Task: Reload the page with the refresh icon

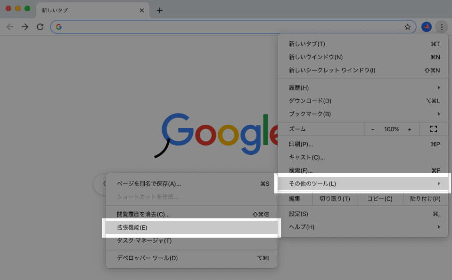Action: (x=40, y=27)
